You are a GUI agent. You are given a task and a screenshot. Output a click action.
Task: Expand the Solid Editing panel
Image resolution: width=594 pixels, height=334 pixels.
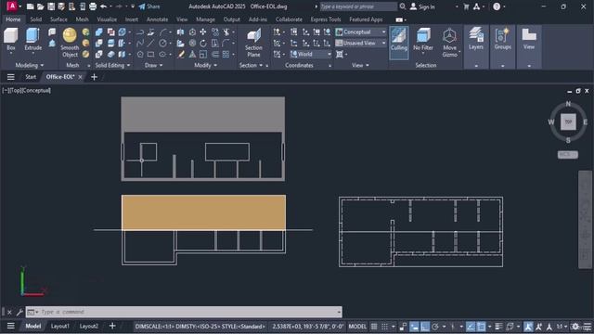point(112,65)
